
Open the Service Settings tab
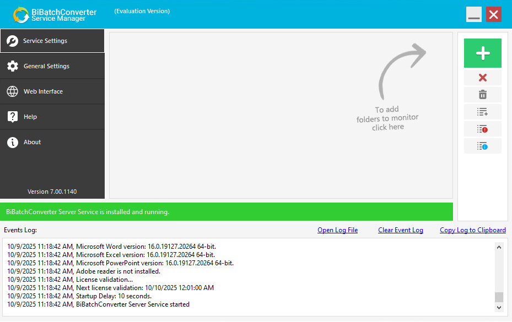52,41
